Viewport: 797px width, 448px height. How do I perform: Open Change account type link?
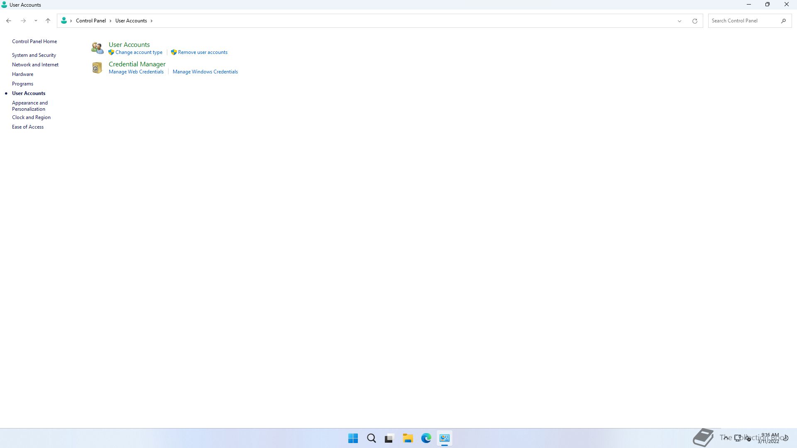pyautogui.click(x=139, y=52)
